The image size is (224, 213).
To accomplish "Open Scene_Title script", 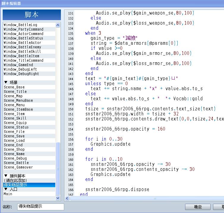I will [29, 91].
